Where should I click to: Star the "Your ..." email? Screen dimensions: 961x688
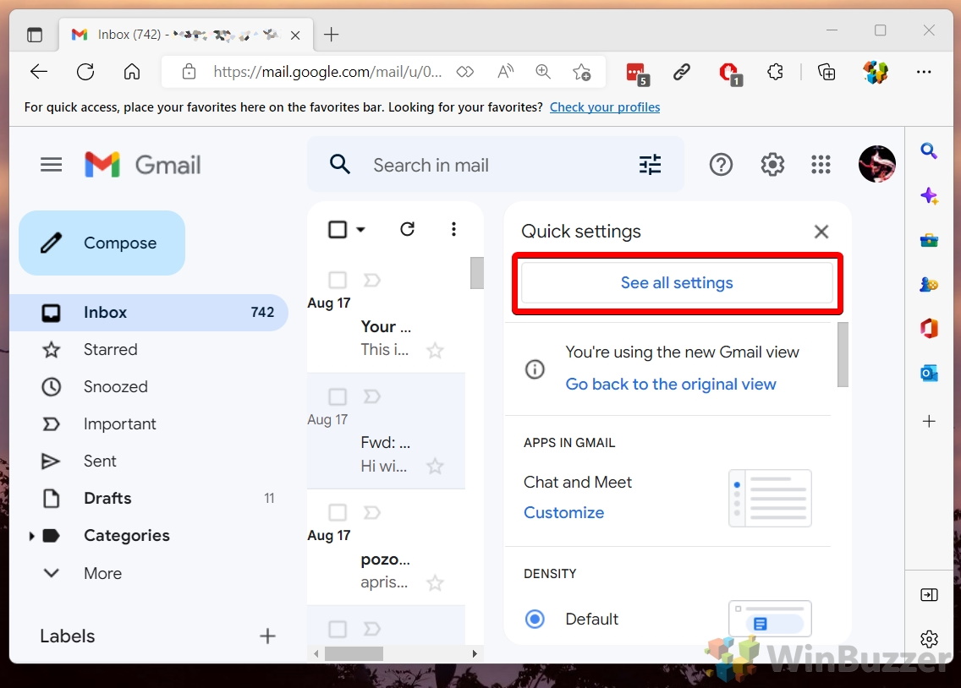[435, 351]
